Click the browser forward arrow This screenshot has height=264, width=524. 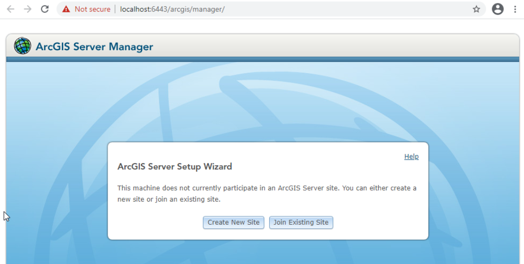coord(28,9)
